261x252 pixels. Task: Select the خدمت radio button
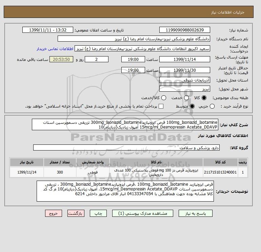pyautogui.click(x=186, y=98)
